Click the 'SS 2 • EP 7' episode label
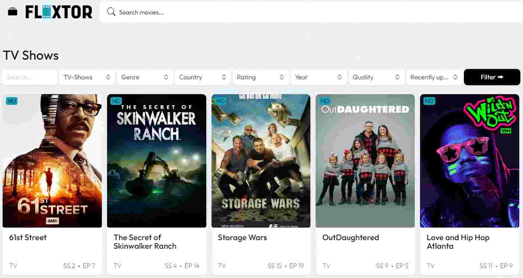This screenshot has height=278, width=523. 79,266
